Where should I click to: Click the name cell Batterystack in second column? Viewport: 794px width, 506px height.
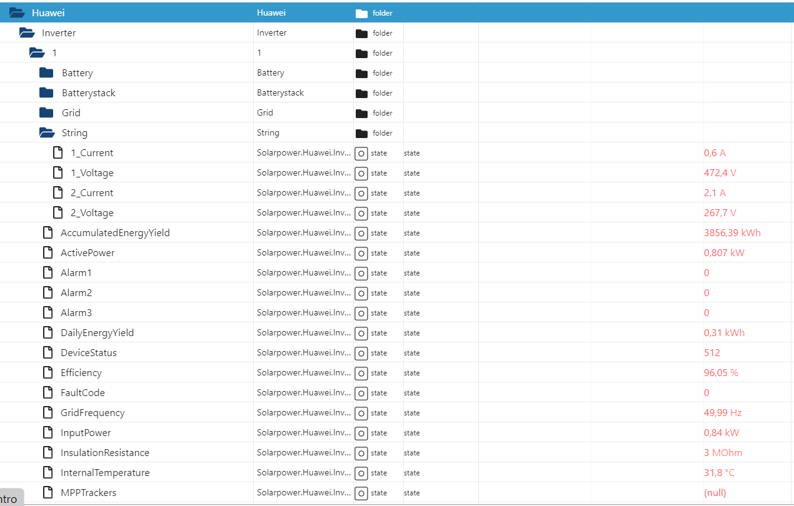(x=280, y=92)
